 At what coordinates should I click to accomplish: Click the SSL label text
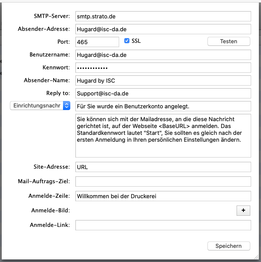(x=136, y=41)
